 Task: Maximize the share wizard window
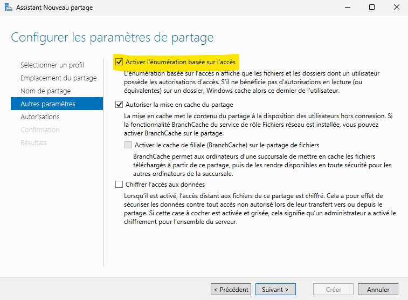(x=372, y=8)
